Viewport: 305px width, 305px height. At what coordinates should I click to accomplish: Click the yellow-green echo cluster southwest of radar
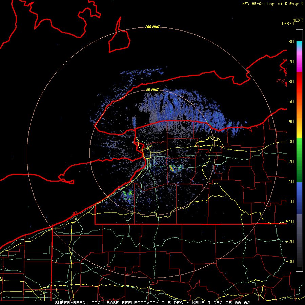128,196
